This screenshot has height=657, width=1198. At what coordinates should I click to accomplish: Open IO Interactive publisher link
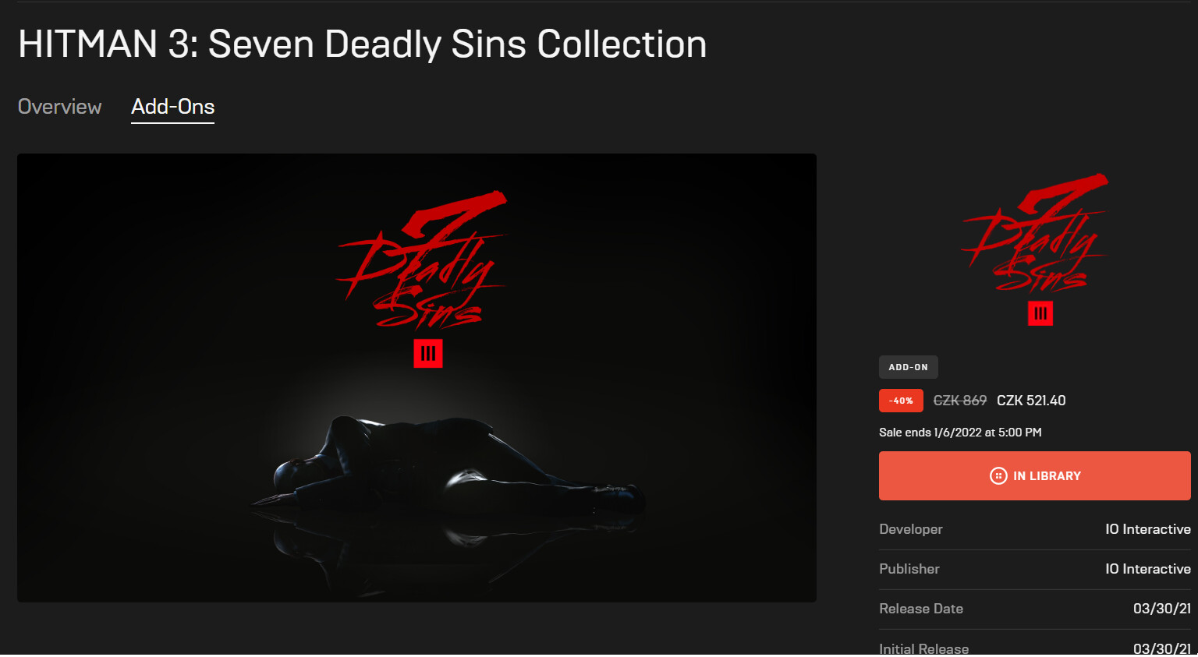[1148, 569]
